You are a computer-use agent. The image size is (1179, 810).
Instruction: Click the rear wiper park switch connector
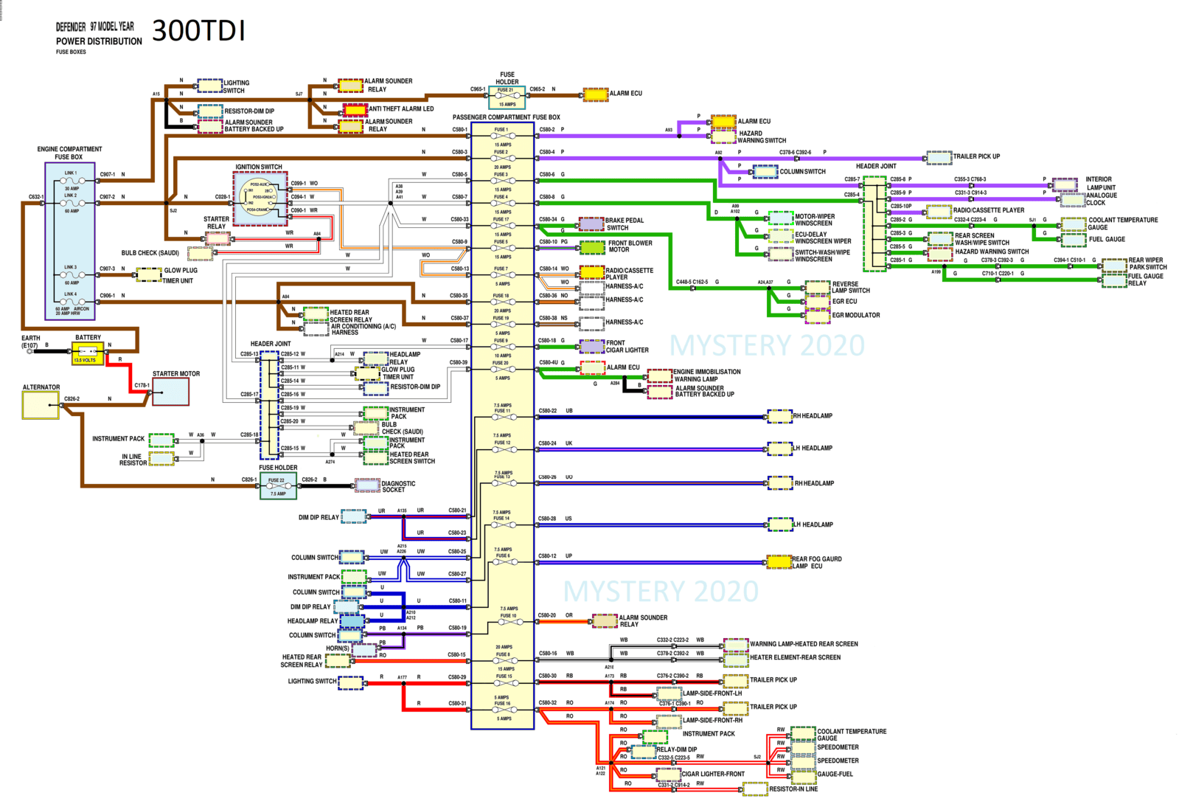1114,264
